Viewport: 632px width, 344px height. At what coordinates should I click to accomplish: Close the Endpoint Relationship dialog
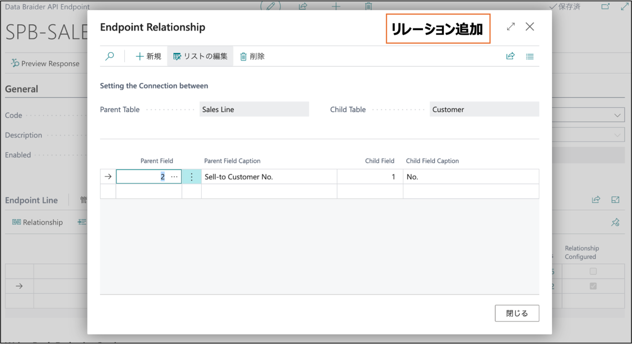pos(530,26)
